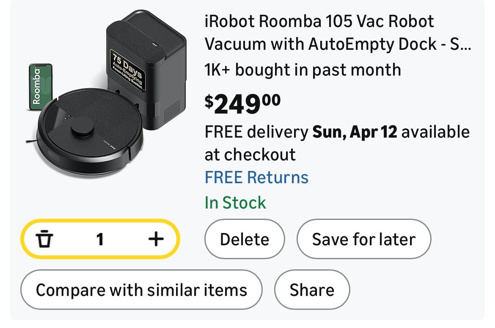Click the green Roomba phone in the image
Image resolution: width=495 pixels, height=328 pixels.
pos(39,87)
